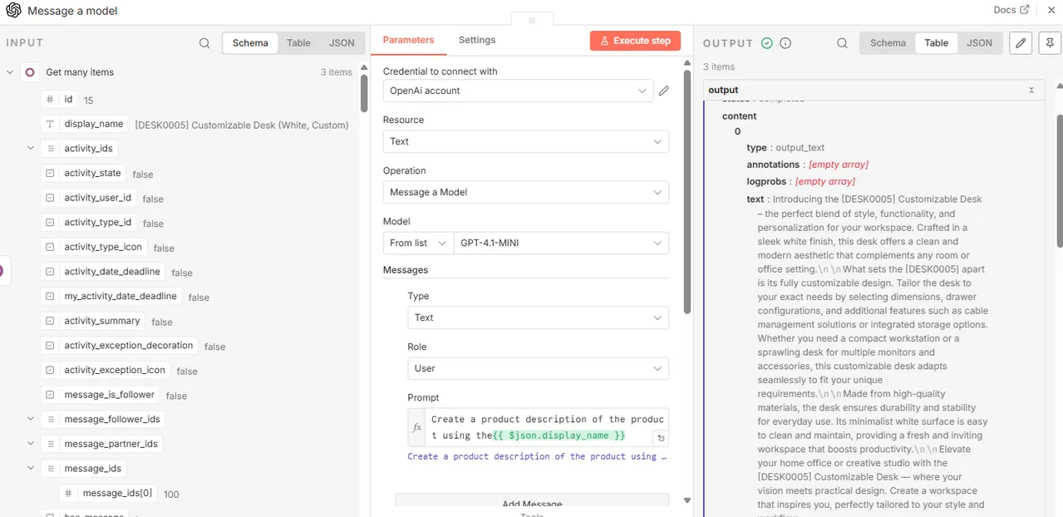Switch input view to JSON
The width and height of the screenshot is (1063, 517).
coord(342,43)
